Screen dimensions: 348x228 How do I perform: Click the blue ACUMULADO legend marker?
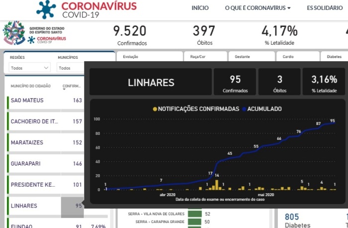[x=245, y=109]
